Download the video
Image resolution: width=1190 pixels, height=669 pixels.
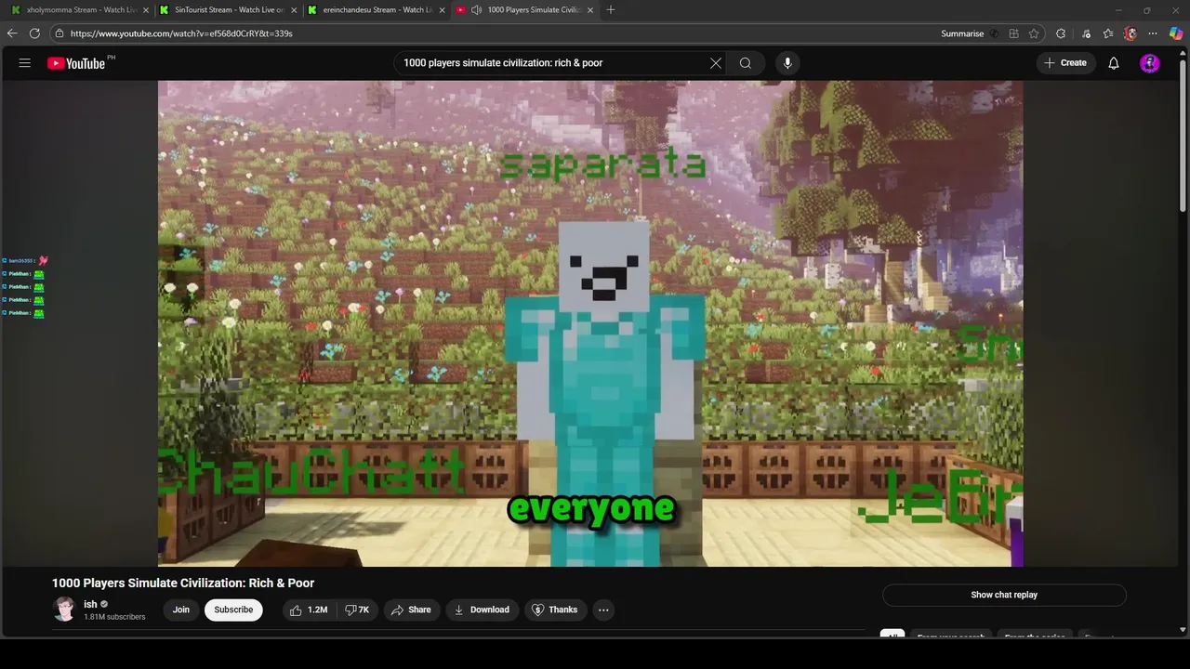pyautogui.click(x=482, y=610)
